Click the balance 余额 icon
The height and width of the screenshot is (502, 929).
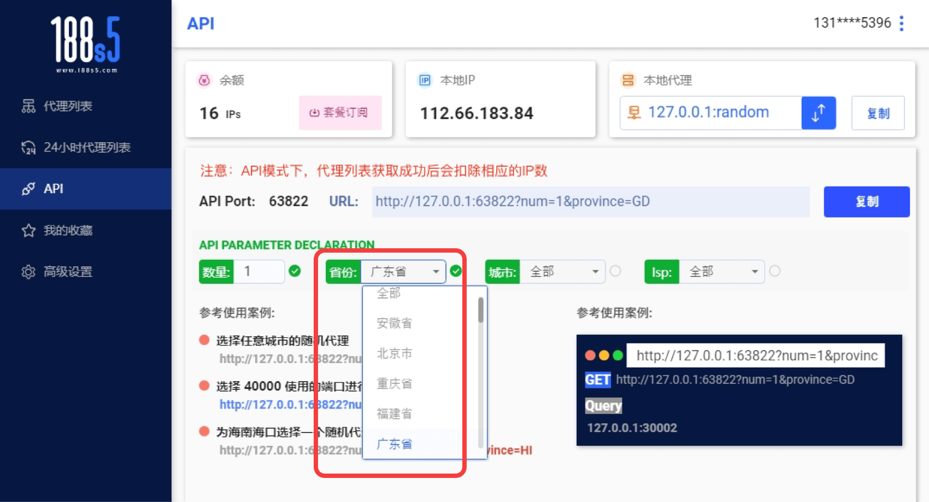(x=204, y=80)
